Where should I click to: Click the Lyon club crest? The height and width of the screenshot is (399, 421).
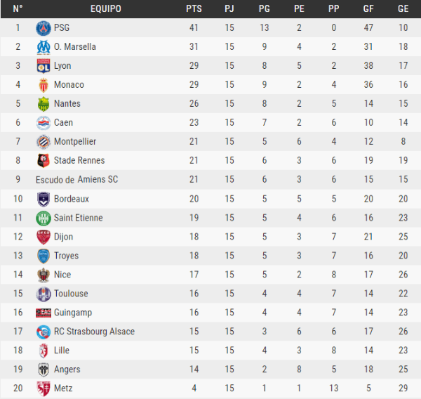pyautogui.click(x=44, y=66)
